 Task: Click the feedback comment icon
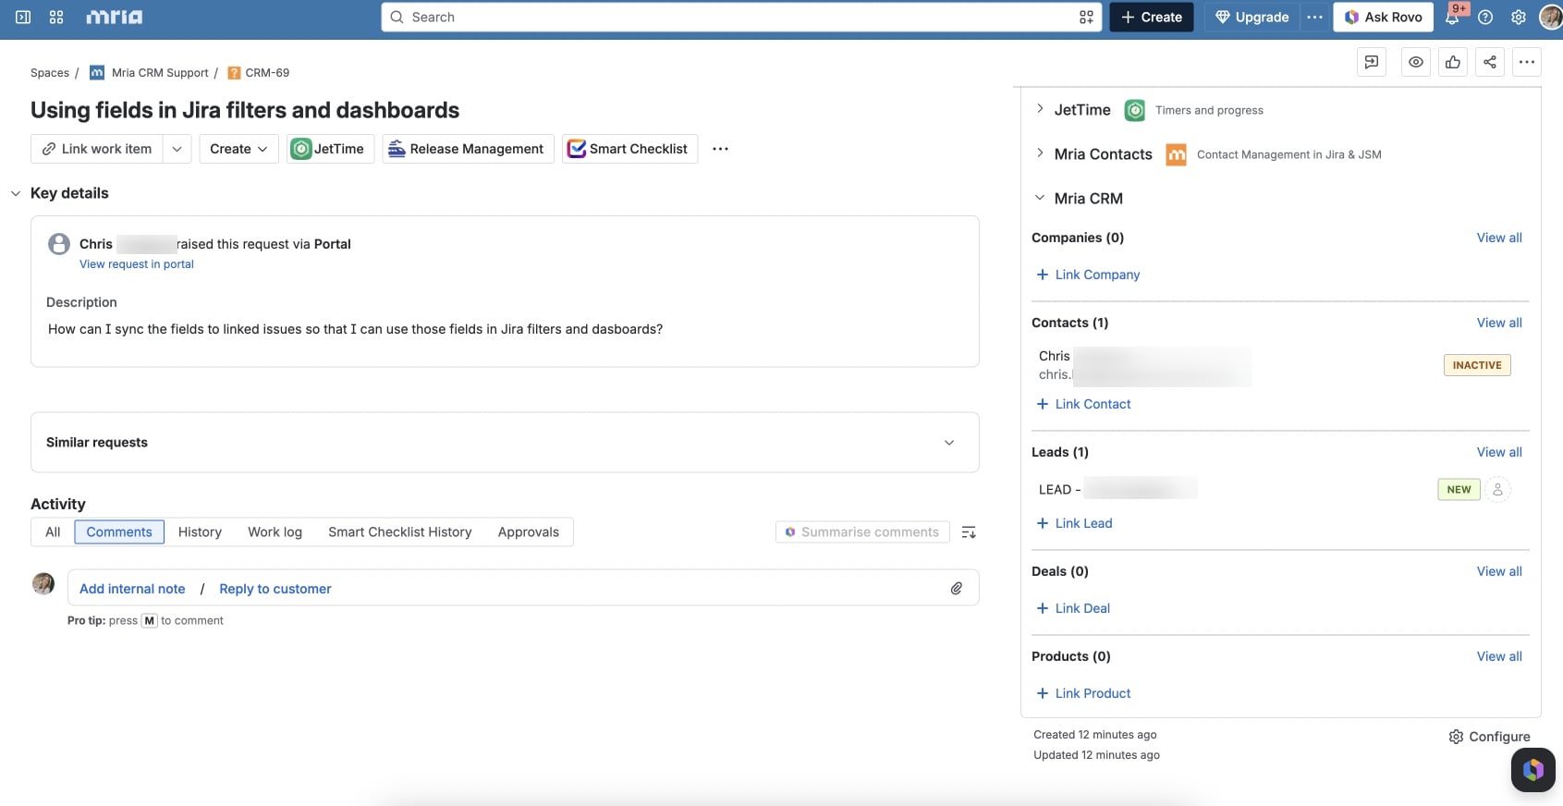[x=1372, y=62]
